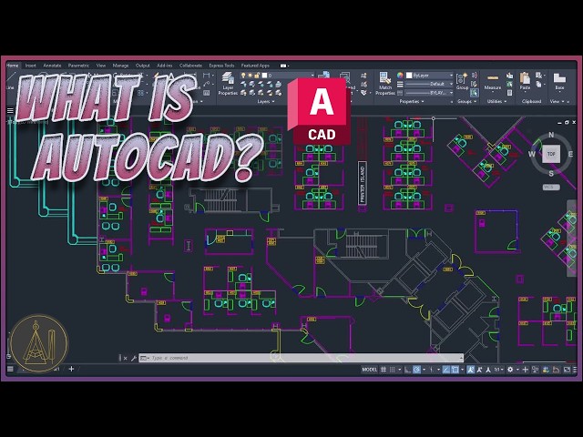583x437 pixels.
Task: Click the MODEL space button
Action: [x=369, y=370]
